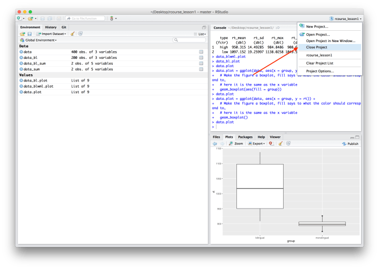Viewport: 379px width, 269px height.
Task: Switch to the Files tab
Action: pos(216,137)
